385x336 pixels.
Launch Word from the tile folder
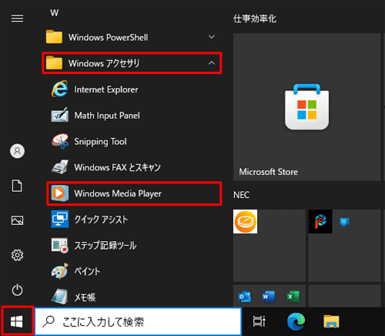[x=269, y=297]
